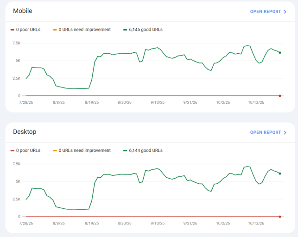Click the 7.5K axis label on Mobile chart
This screenshot has width=298, height=237.
(17, 43)
